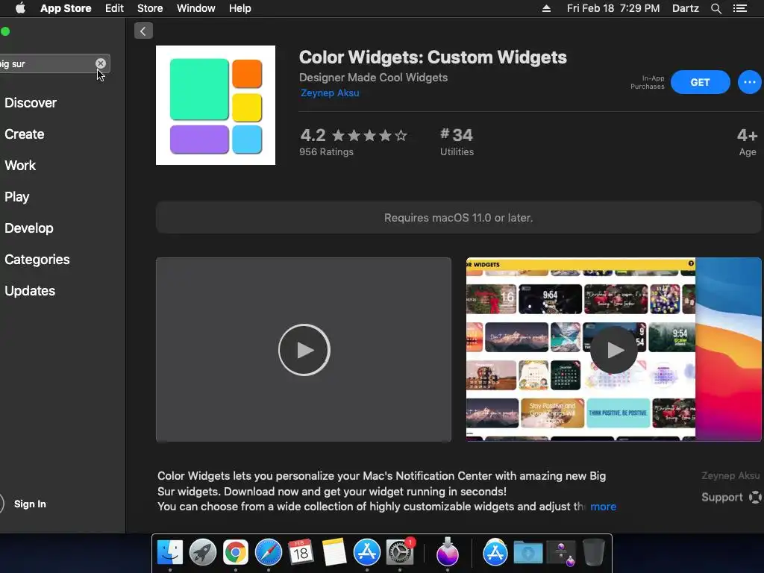Play the second widgets preview video
This screenshot has height=573, width=764.
tap(614, 350)
